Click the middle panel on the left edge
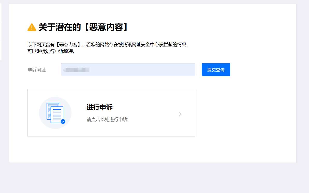The image size is (309, 193). (x=1, y=30)
